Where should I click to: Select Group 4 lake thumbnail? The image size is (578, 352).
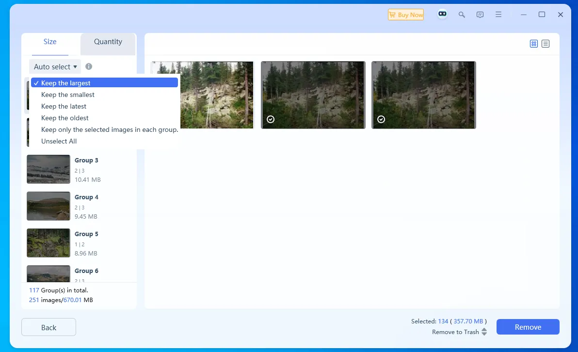48,206
